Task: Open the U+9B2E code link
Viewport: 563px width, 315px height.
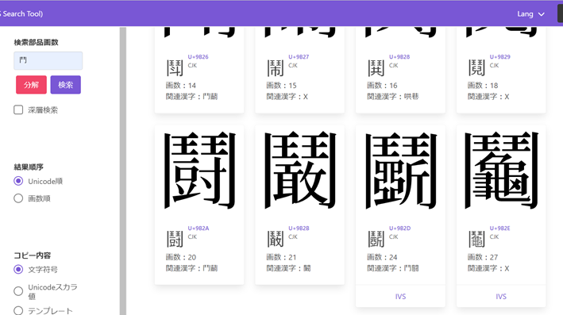Action: (499, 229)
